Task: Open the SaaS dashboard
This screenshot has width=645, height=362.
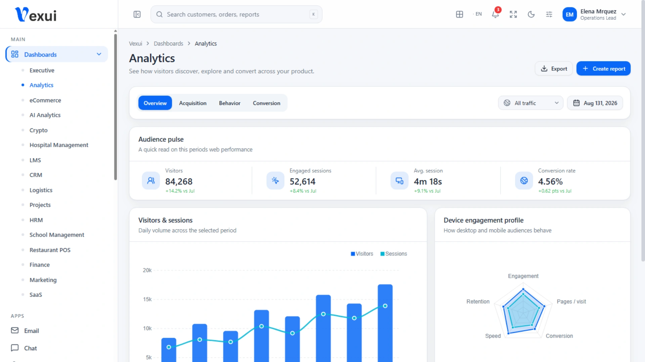Action: [x=36, y=295]
